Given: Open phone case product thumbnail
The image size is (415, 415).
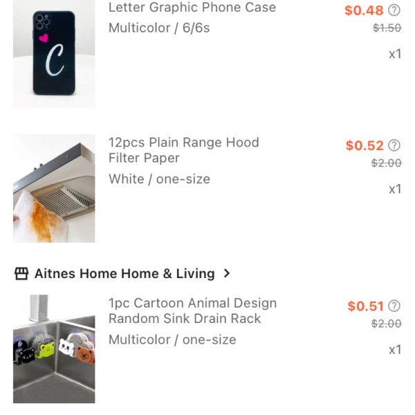Looking at the screenshot, I should click(54, 53).
